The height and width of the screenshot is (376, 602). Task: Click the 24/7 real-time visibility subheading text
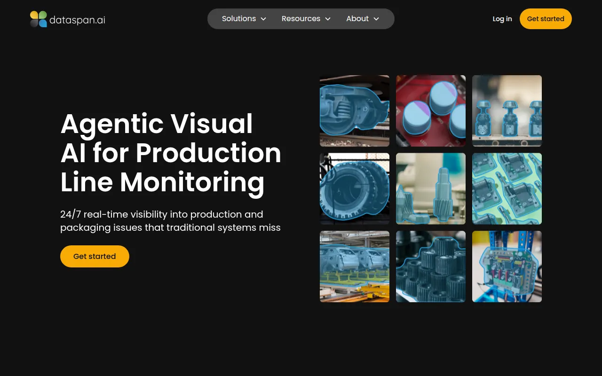[x=170, y=221]
